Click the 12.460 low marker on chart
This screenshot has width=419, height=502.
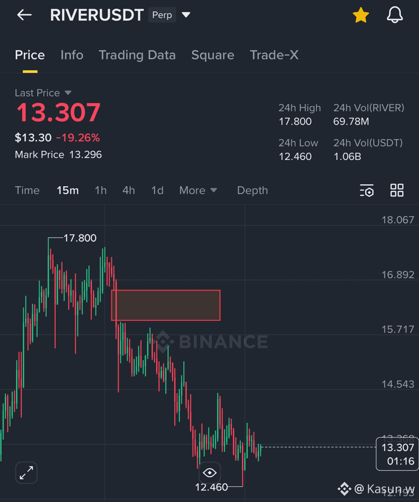(x=211, y=487)
